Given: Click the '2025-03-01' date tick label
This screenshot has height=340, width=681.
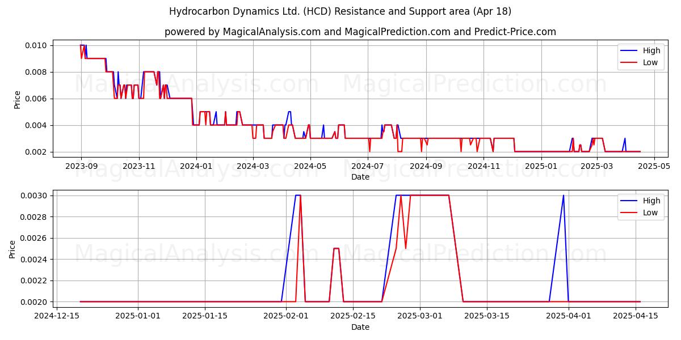Looking at the screenshot, I should click(419, 317).
